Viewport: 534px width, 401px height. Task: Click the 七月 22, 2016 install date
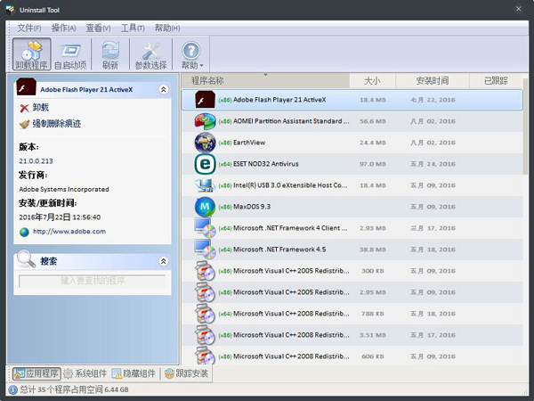coord(433,100)
